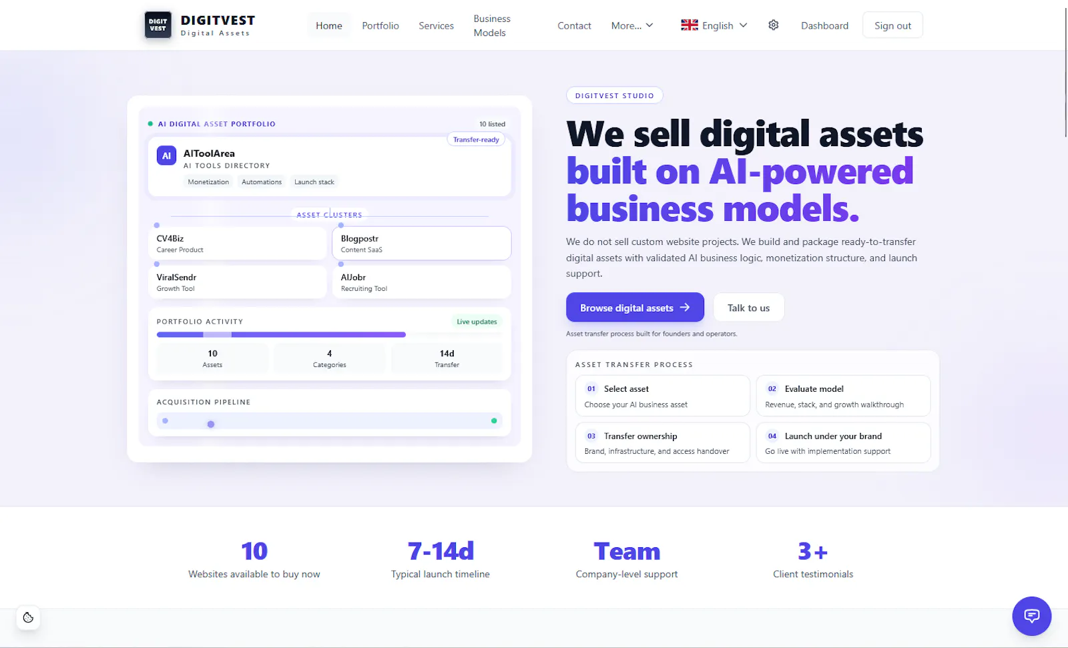Click the Talk to us button
Screen dimensions: 1068x648
click(749, 308)
